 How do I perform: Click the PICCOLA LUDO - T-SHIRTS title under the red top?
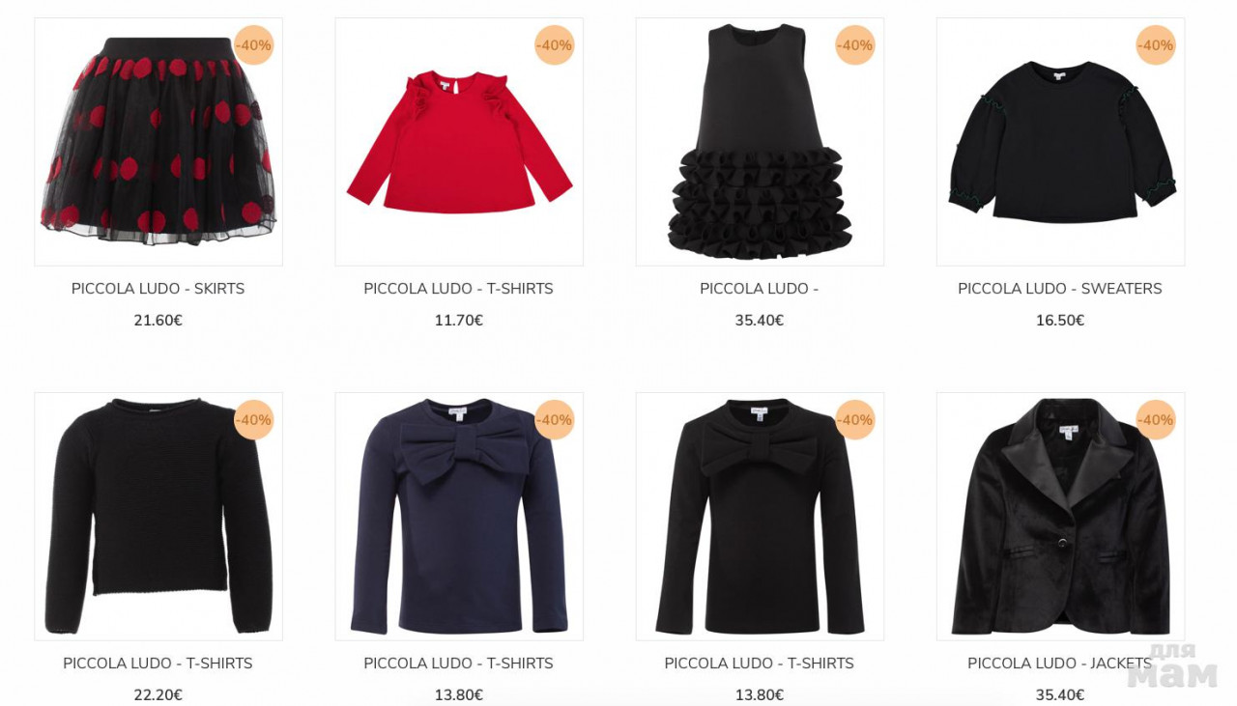(x=459, y=289)
